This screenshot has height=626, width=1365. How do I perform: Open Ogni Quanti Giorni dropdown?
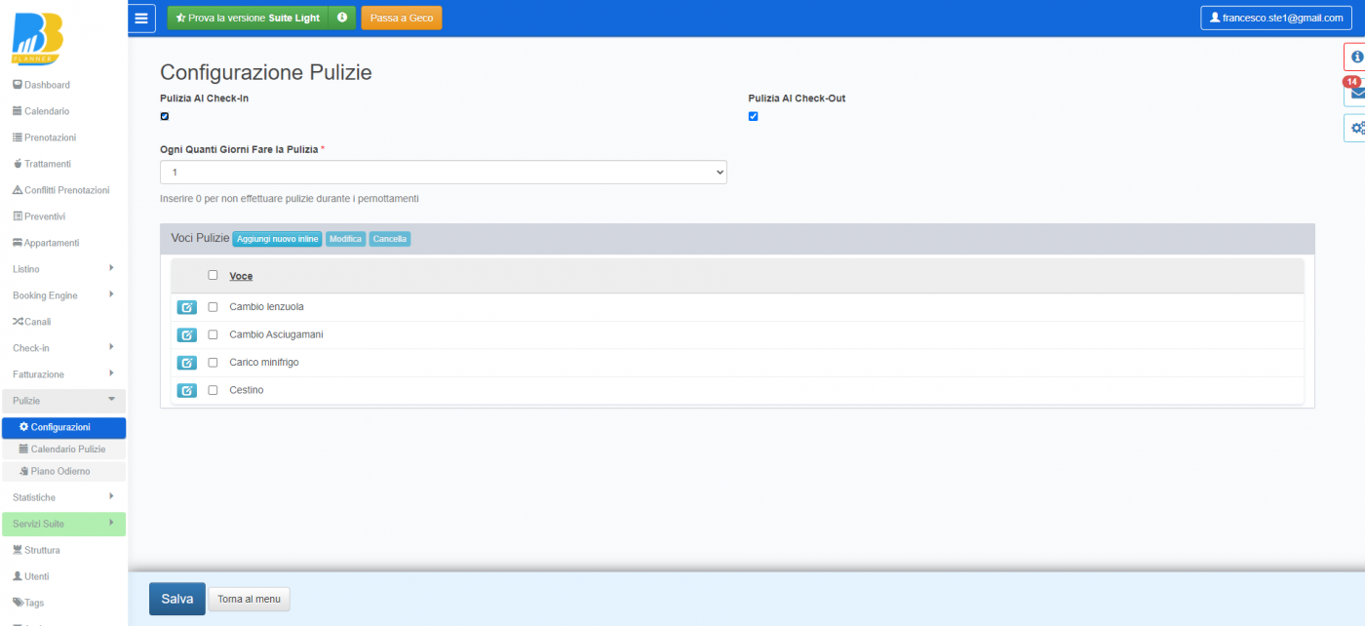[x=444, y=172]
